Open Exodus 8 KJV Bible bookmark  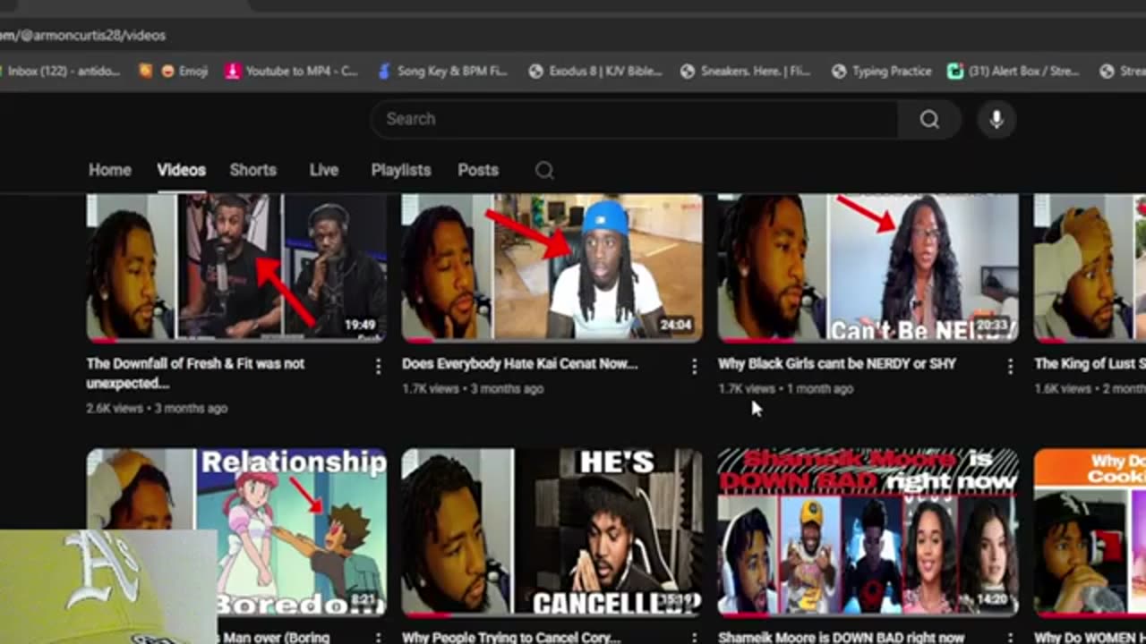(595, 71)
